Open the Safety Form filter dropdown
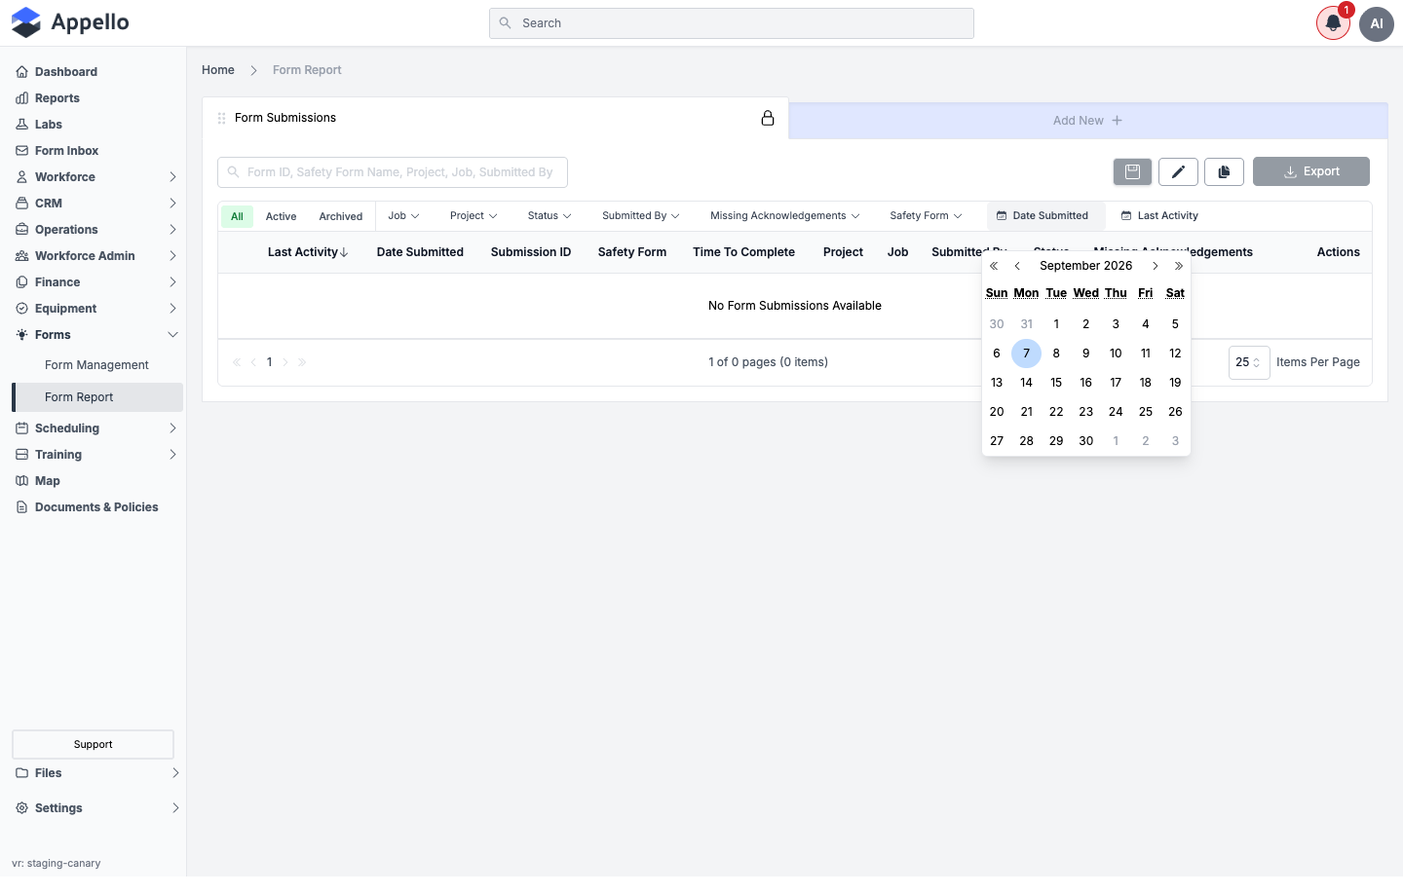The width and height of the screenshot is (1403, 894). tap(926, 216)
